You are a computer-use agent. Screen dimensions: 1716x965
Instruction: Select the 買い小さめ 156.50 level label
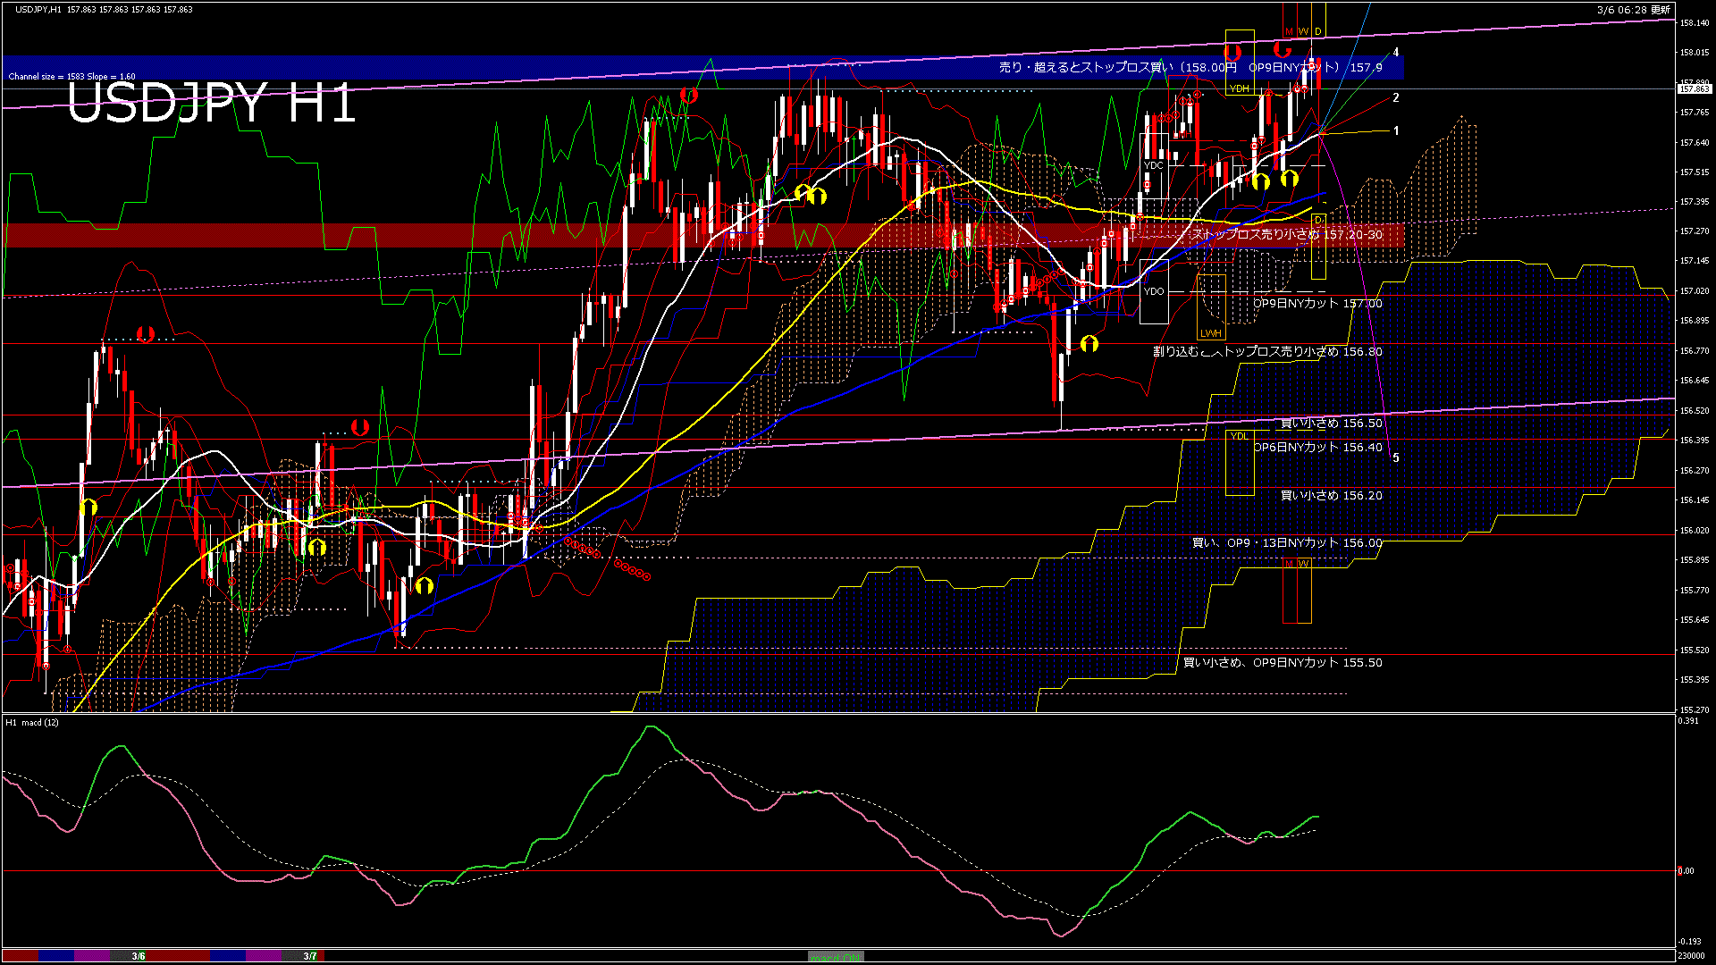[x=1331, y=424]
